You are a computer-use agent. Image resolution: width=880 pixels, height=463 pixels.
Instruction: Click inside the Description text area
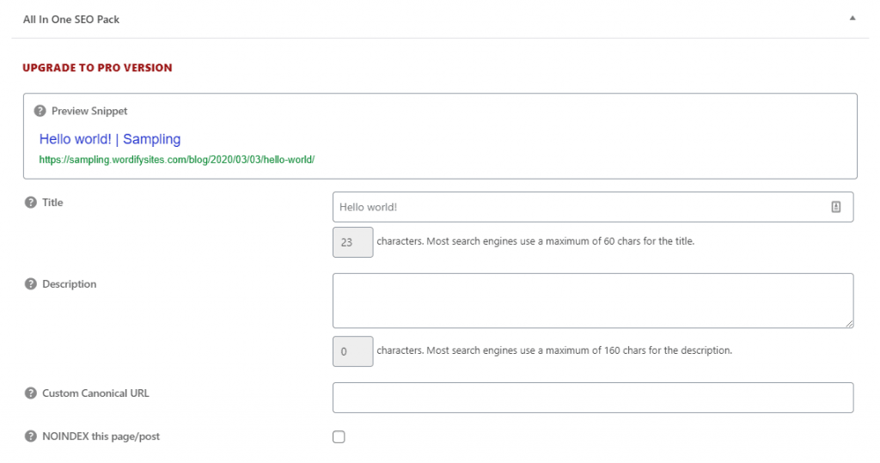coord(592,301)
